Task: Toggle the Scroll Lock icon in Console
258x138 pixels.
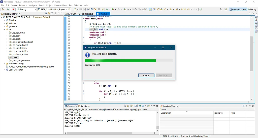Action: [x=128, y=106]
